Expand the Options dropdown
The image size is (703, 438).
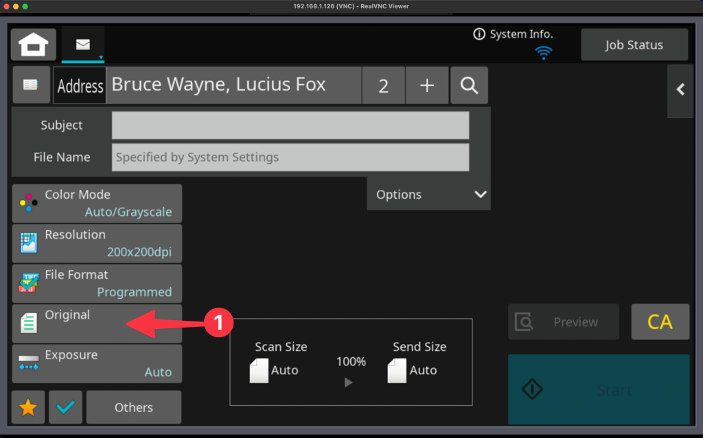pos(429,195)
